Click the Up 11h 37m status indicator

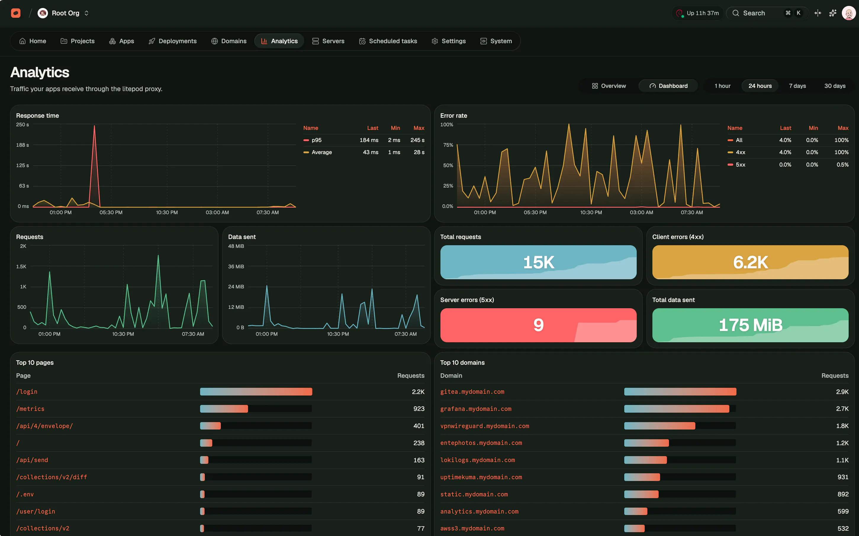pyautogui.click(x=698, y=13)
